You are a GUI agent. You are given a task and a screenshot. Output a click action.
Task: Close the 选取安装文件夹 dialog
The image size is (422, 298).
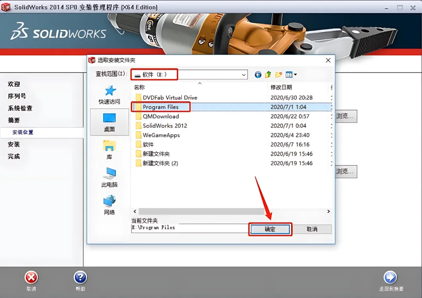328,60
